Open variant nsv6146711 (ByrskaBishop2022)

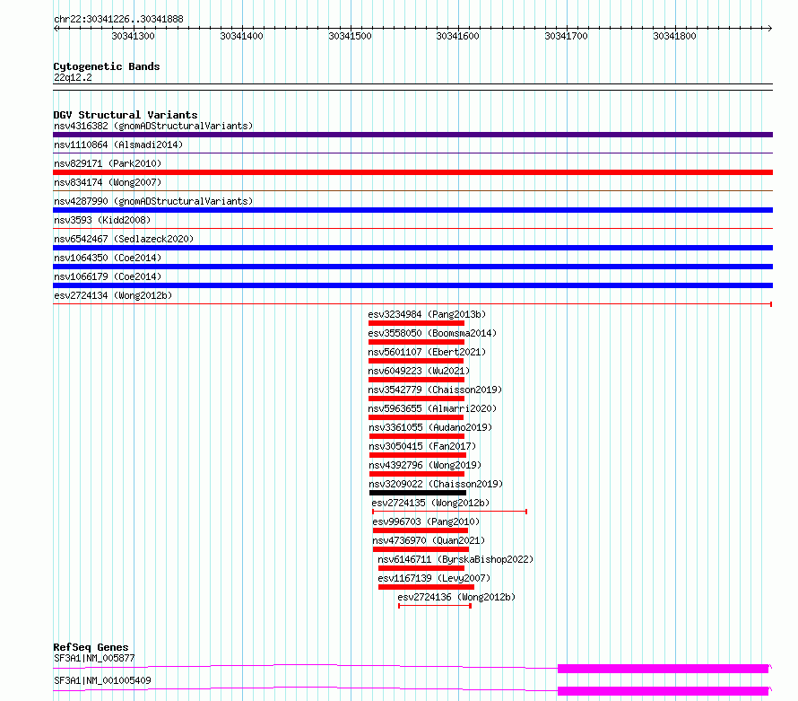coord(455,559)
